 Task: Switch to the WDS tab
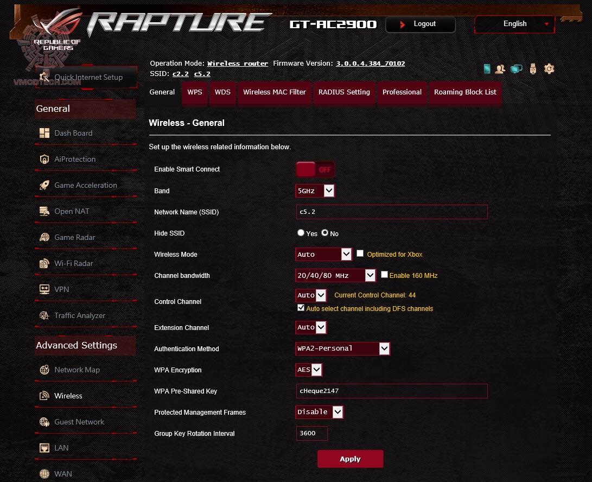point(223,92)
